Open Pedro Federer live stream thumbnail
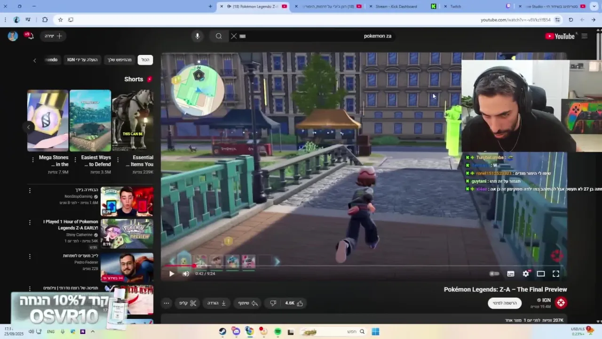 (x=127, y=267)
